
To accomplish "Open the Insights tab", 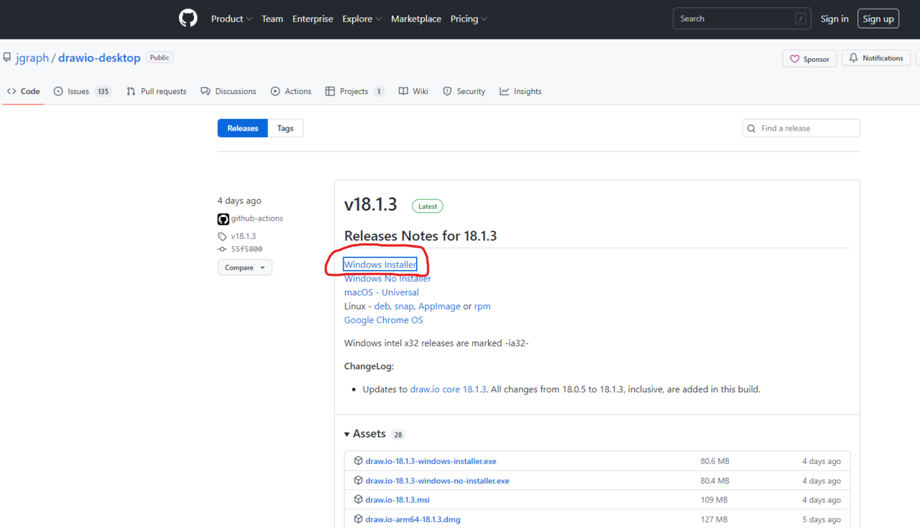I will click(520, 91).
